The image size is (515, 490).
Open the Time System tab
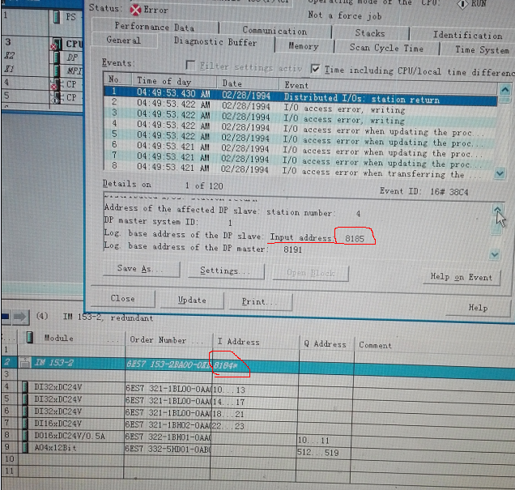click(482, 50)
